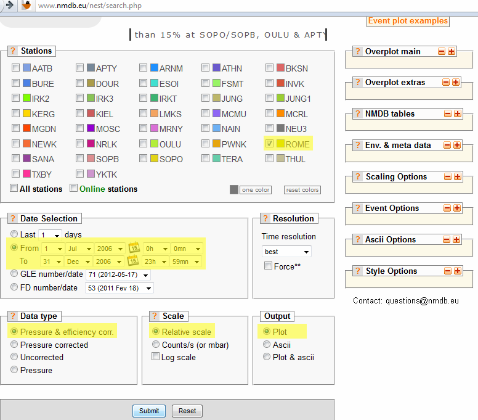This screenshot has width=478, height=420.
Task: Click the ROME yellow color swatch
Action: click(280, 143)
